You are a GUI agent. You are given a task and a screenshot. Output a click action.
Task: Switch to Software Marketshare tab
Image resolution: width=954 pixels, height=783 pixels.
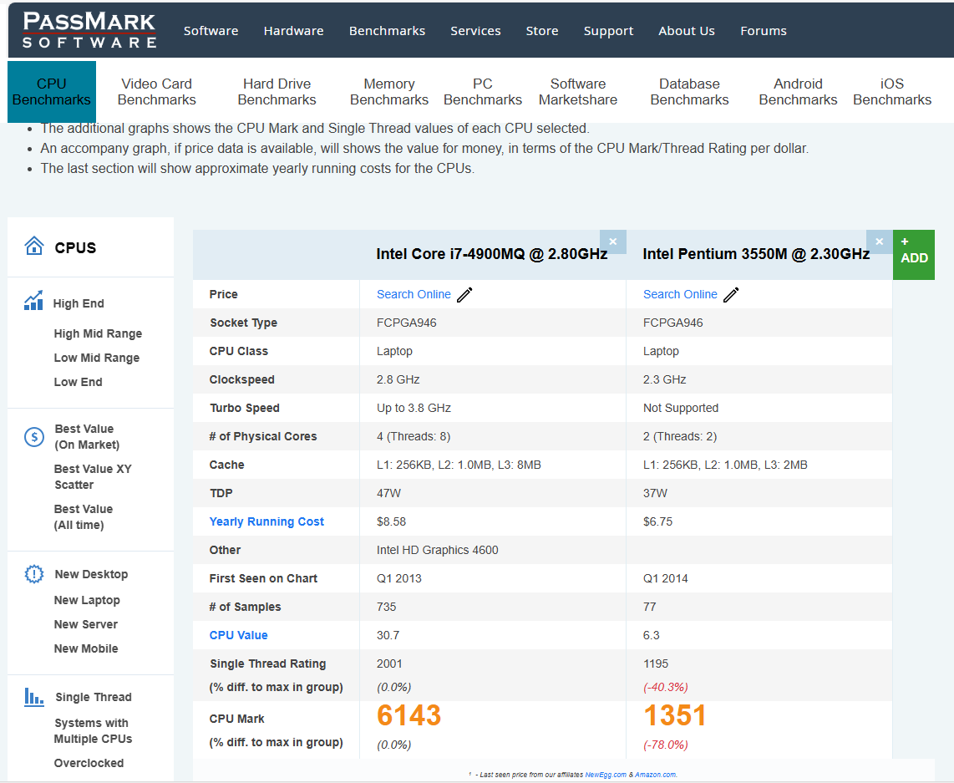click(x=578, y=92)
